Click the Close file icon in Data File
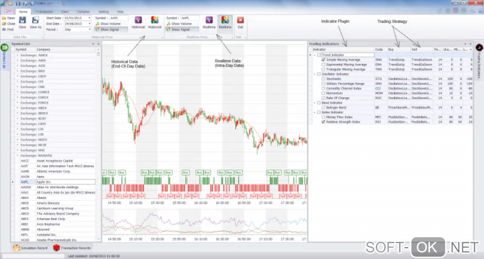This screenshot has width=484, height=259. (x=4, y=24)
